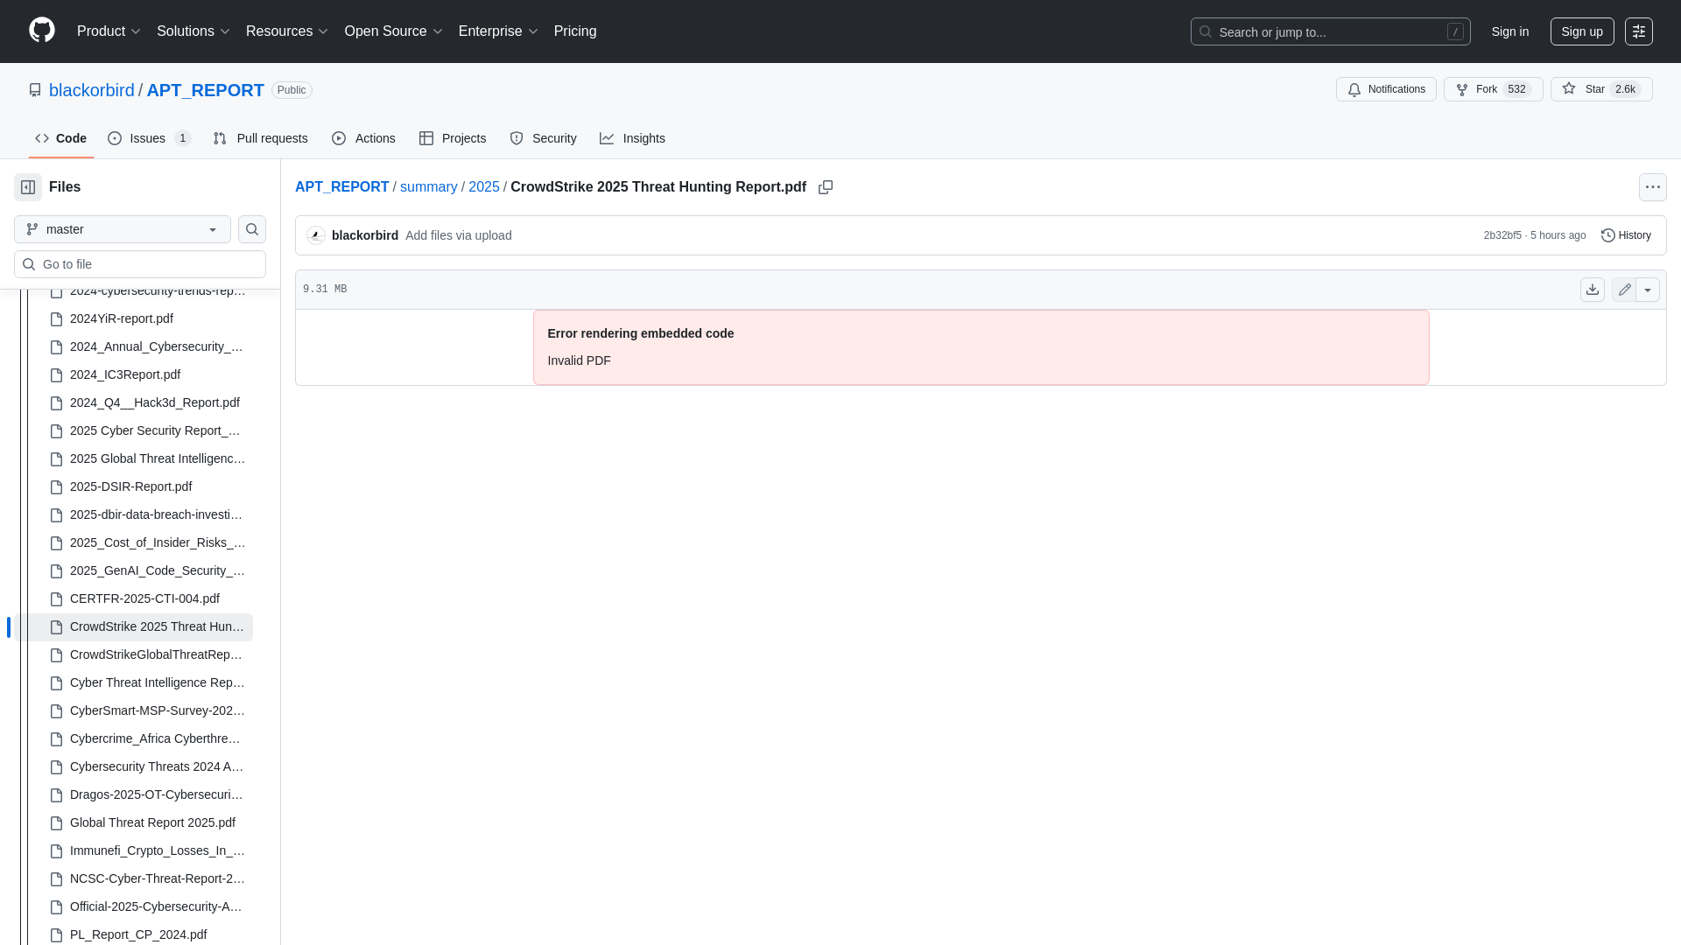The image size is (1681, 945).
Task: Open the master branch selector
Action: pos(123,229)
